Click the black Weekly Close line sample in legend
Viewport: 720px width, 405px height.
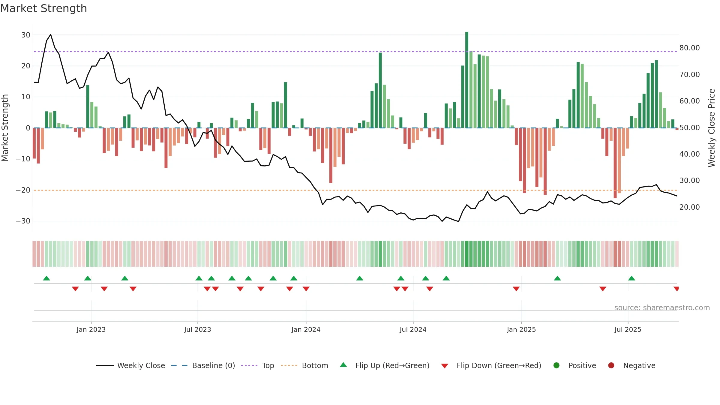coord(105,365)
